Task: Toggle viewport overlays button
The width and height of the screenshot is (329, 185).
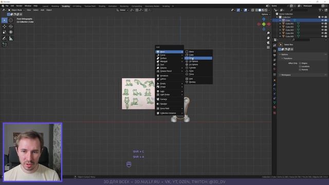Action: coord(245,10)
